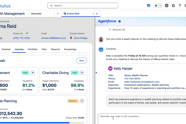Click Anna Ortega's avatar thumbnail
This screenshot has width=186, height=124.
point(71,38)
